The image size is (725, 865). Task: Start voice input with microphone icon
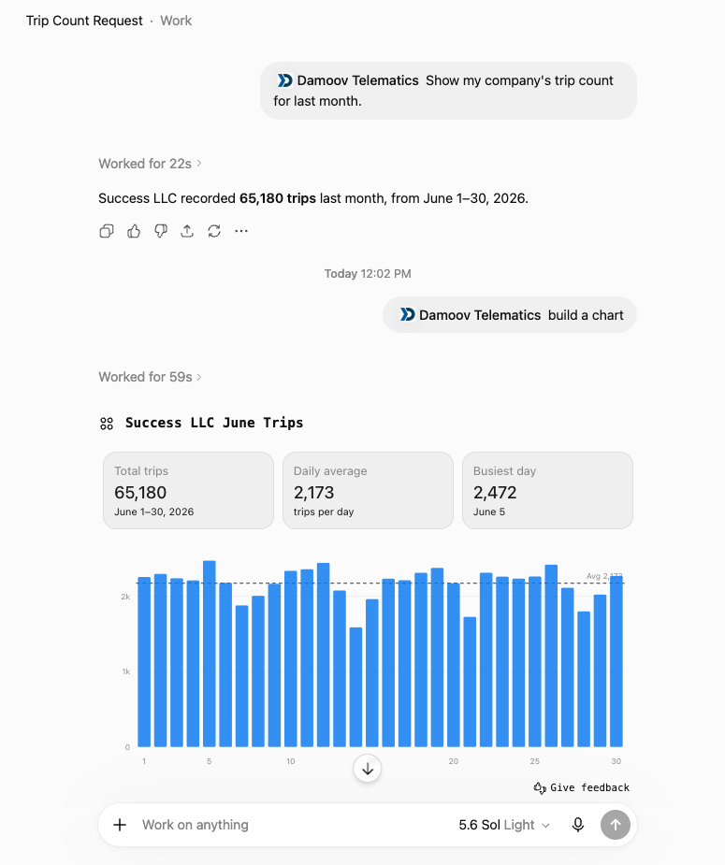(x=578, y=825)
